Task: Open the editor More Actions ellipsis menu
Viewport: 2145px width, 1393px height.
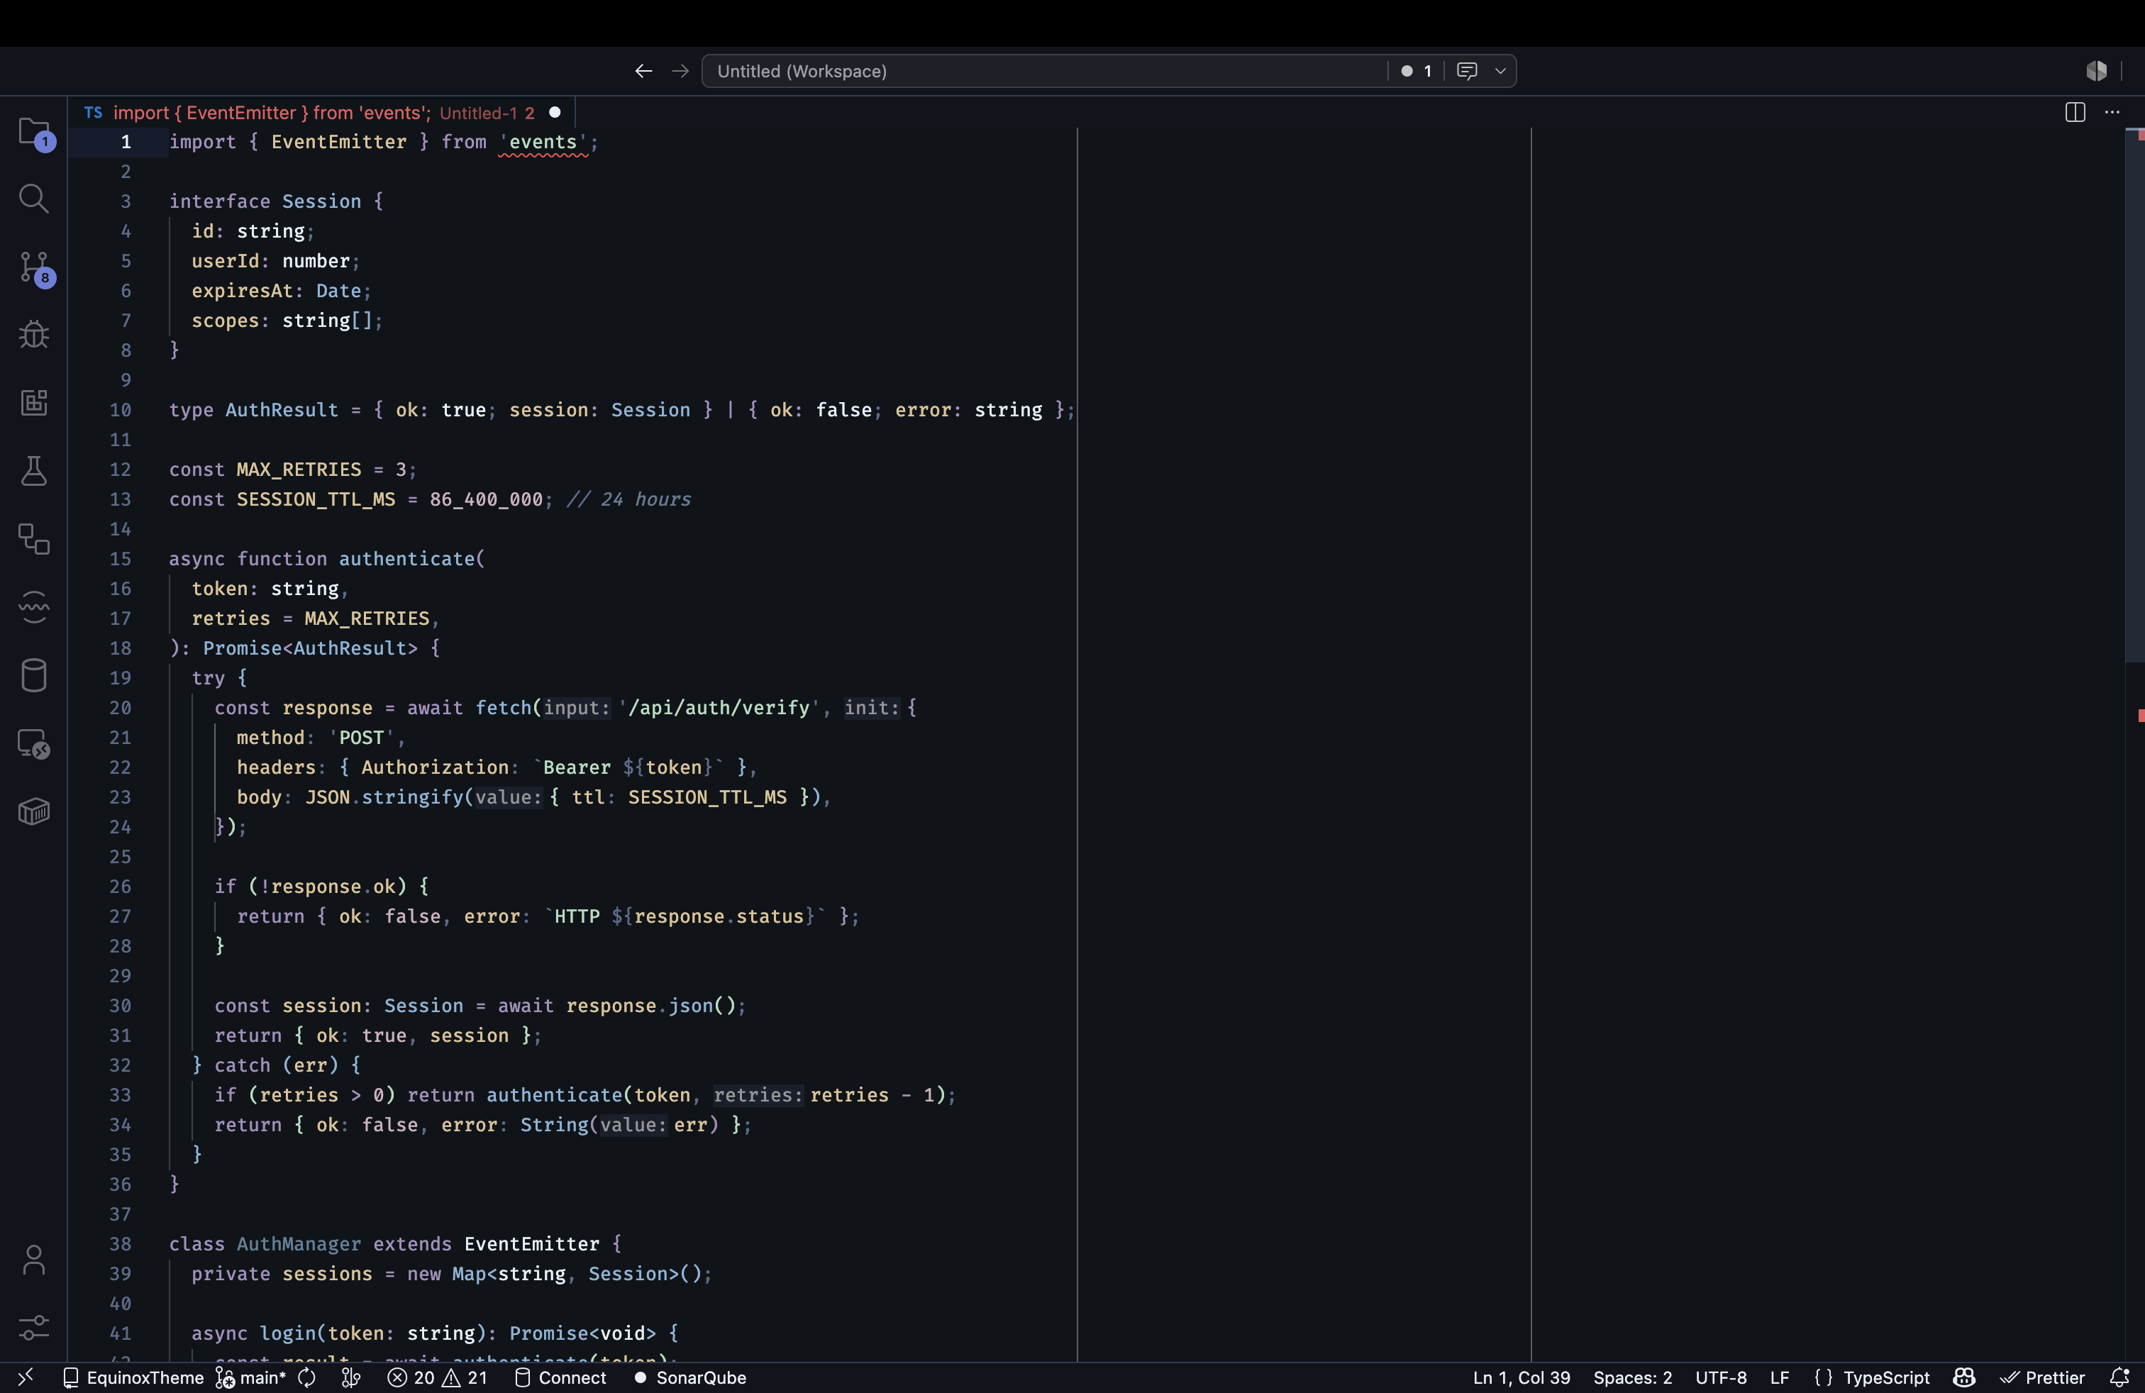Action: [x=2112, y=113]
